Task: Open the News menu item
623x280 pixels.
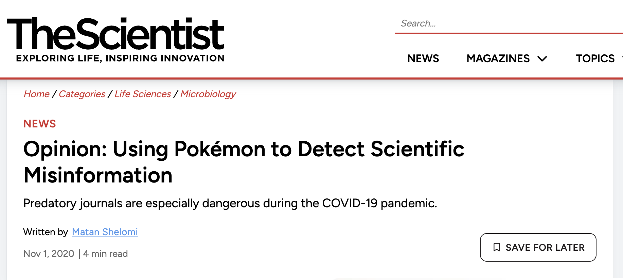Action: click(x=423, y=58)
